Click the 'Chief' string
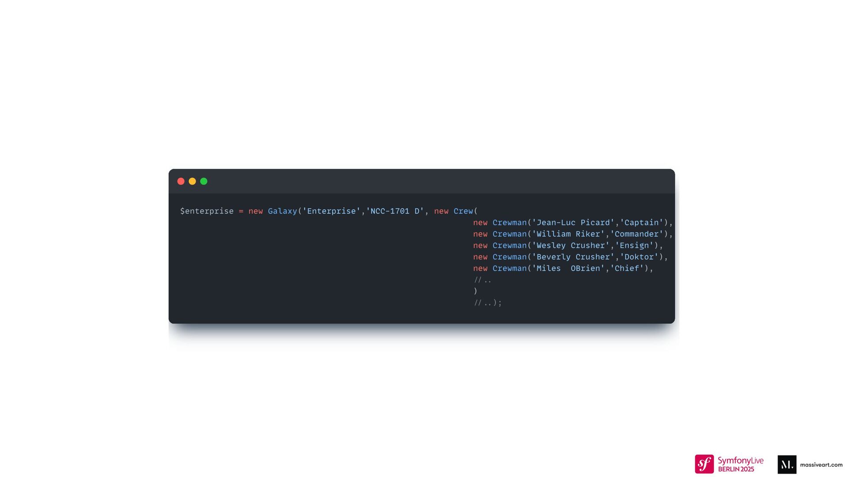 click(x=627, y=269)
